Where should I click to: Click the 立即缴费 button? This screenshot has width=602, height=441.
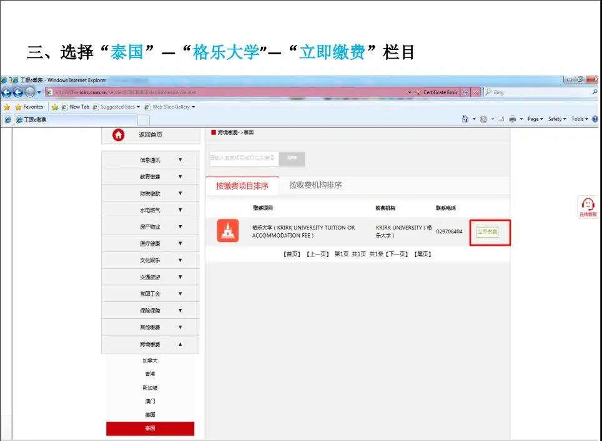pyautogui.click(x=487, y=231)
